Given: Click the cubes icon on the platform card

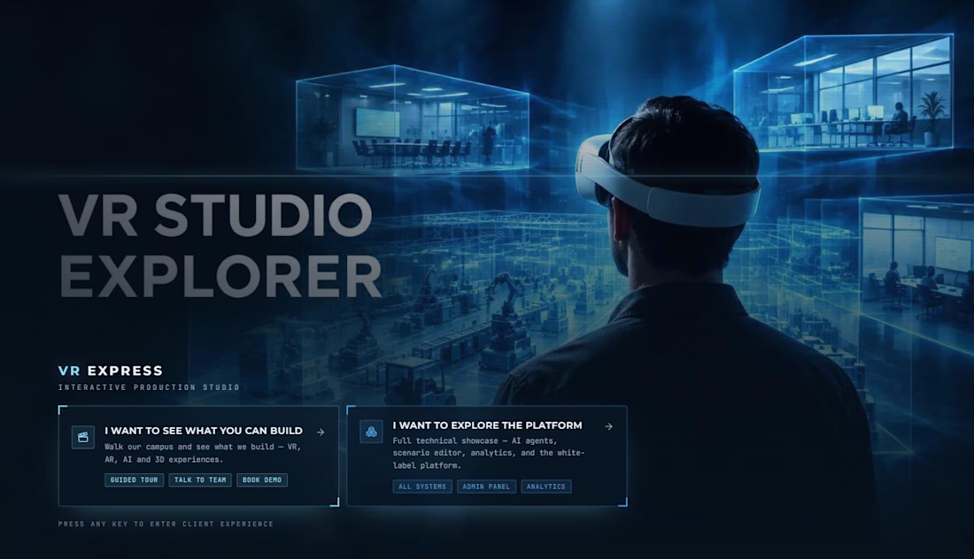Looking at the screenshot, I should click(371, 432).
